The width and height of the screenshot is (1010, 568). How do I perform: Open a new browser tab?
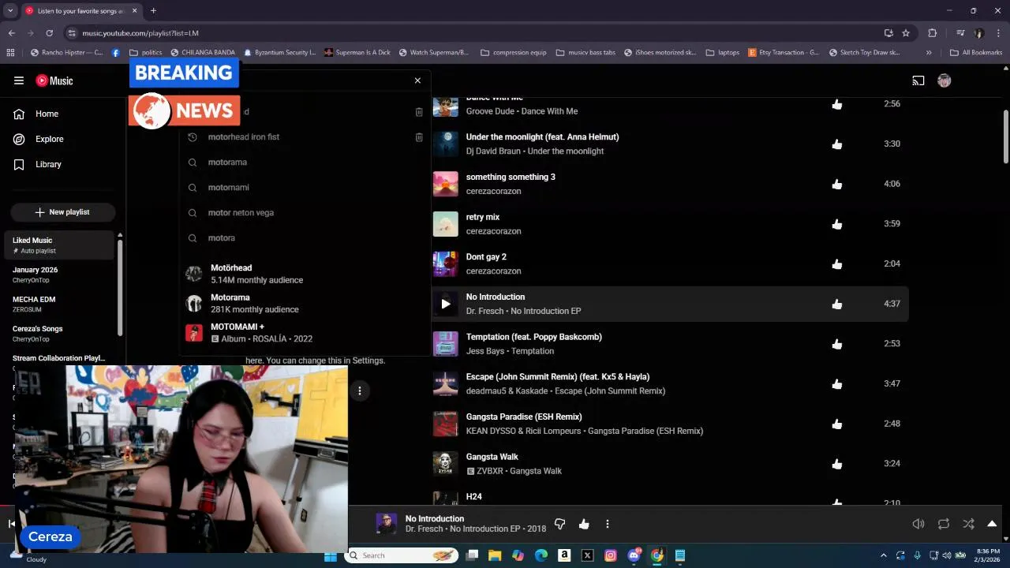[x=153, y=10]
